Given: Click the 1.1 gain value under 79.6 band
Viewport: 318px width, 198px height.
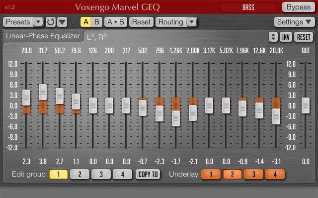Looking at the screenshot, I should 76,162.
